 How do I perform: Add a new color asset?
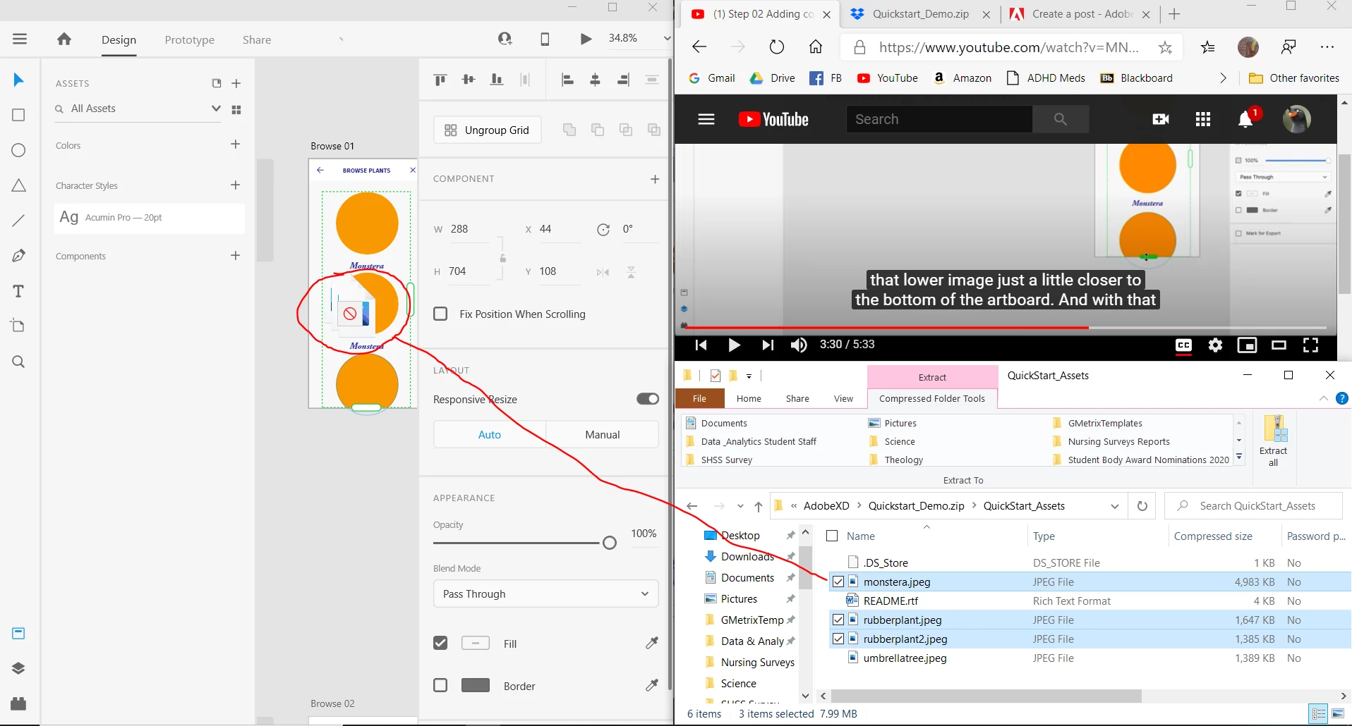coord(236,144)
